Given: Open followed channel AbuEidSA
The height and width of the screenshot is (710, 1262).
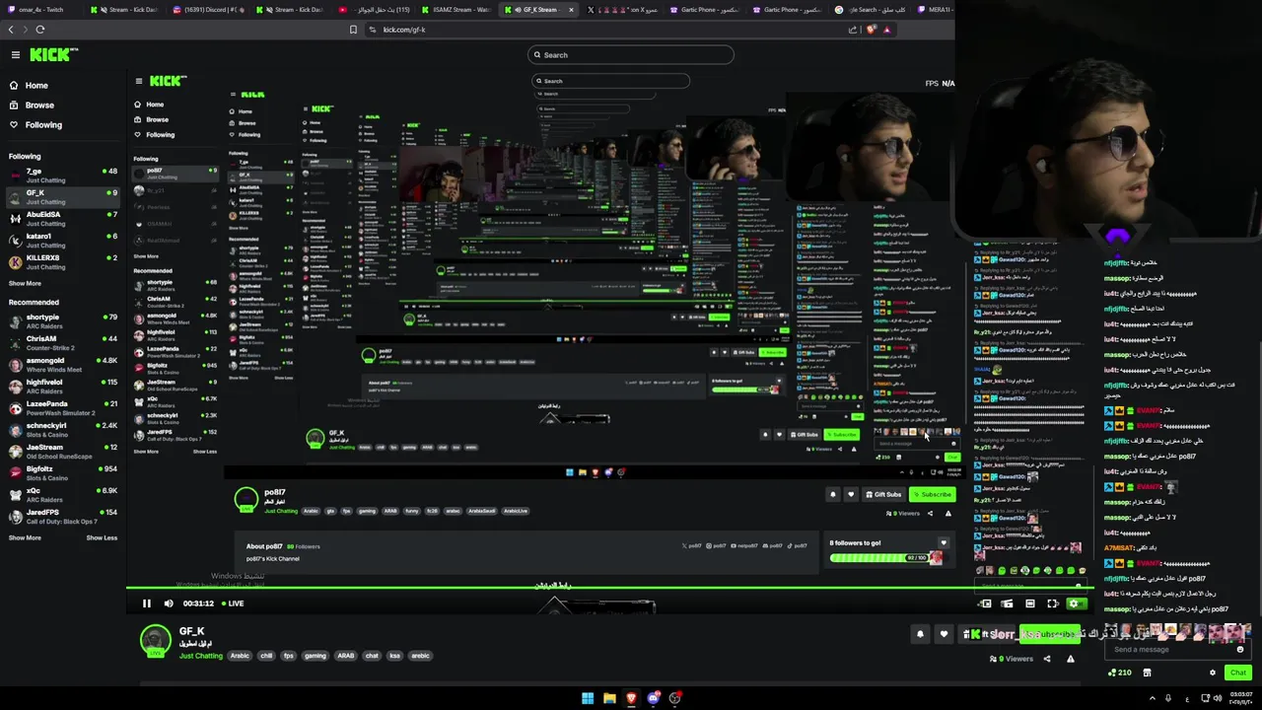Looking at the screenshot, I should coord(63,219).
